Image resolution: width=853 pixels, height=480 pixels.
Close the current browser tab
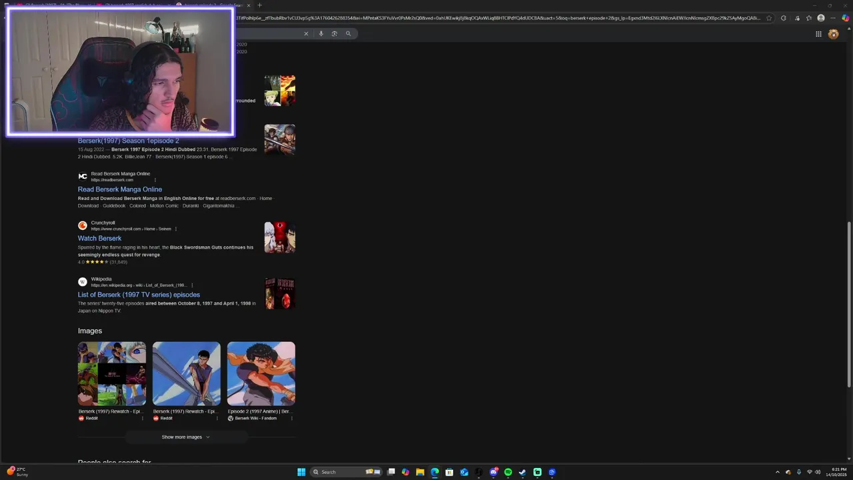click(x=249, y=5)
